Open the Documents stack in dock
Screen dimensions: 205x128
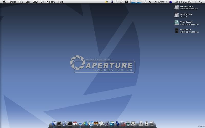click(x=146, y=123)
